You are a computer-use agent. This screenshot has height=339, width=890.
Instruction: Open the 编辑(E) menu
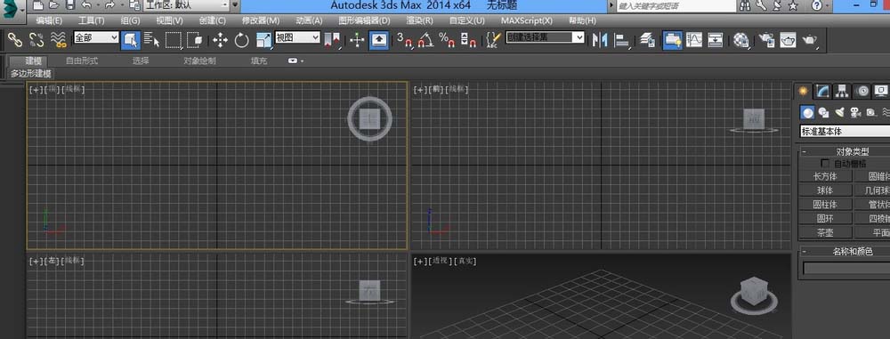point(49,20)
